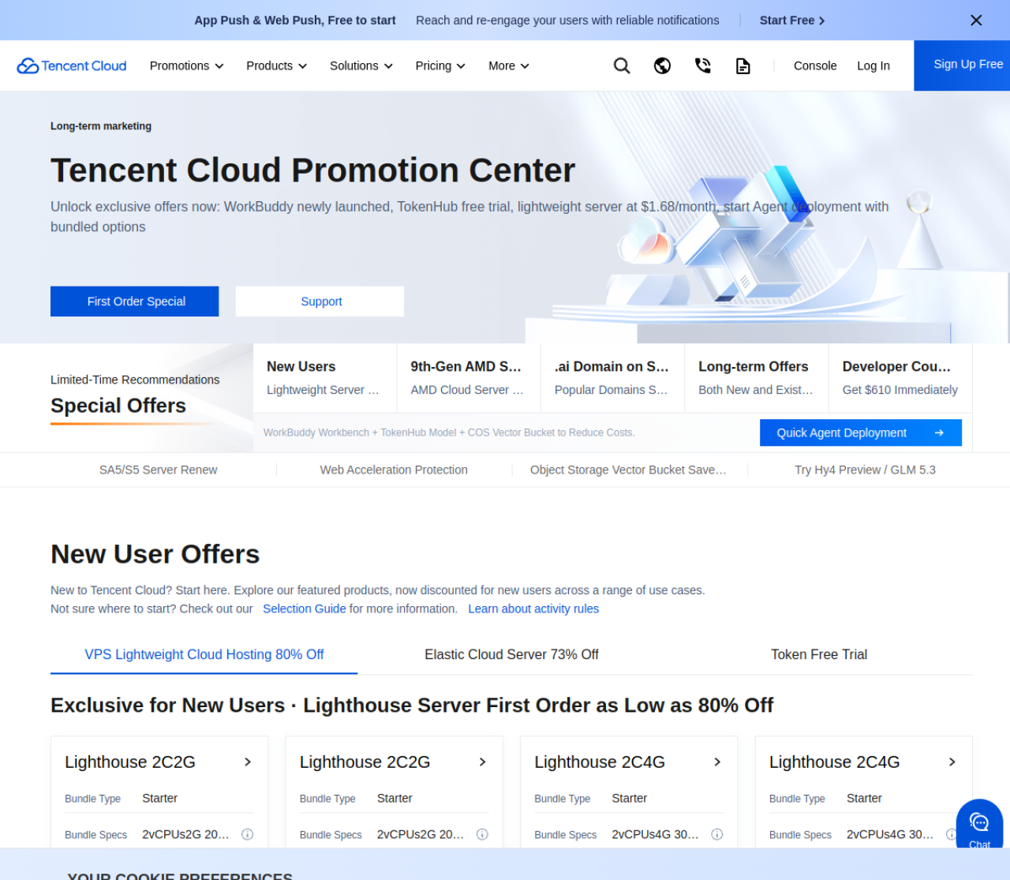Image resolution: width=1010 pixels, height=880 pixels.
Task: Expand the More menu
Action: pos(509,66)
